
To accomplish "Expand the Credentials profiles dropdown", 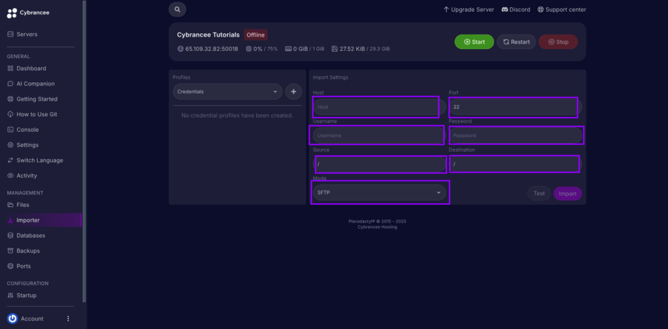I will point(228,91).
